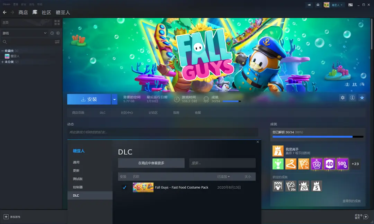Click the +23 more achievements button
Image resolution: width=374 pixels, height=224 pixels.
[355, 164]
